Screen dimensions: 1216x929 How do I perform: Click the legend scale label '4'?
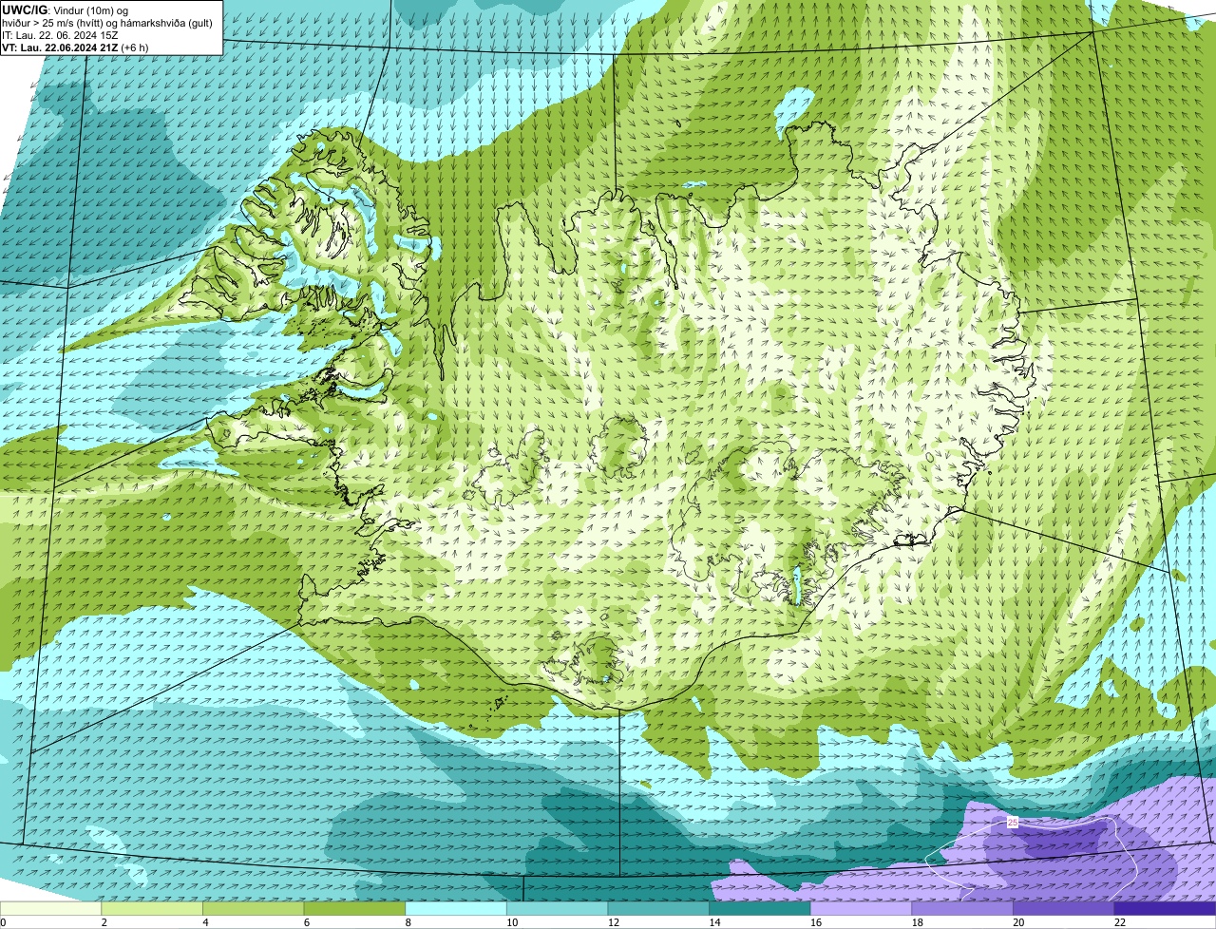pos(205,922)
